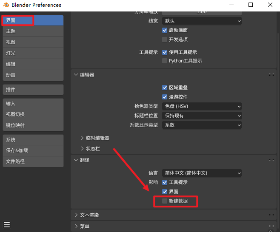Image resolution: width=280 pixels, height=232 pixels.
Task: Click the grip dots icon on 编辑器 panel
Action: pyautogui.click(x=271, y=75)
